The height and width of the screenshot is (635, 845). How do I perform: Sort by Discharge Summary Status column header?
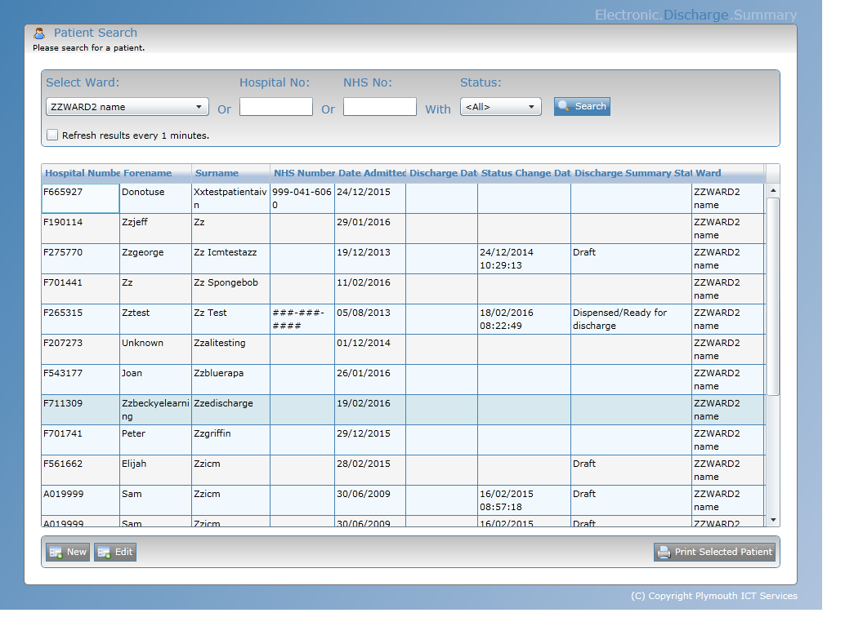click(x=632, y=173)
